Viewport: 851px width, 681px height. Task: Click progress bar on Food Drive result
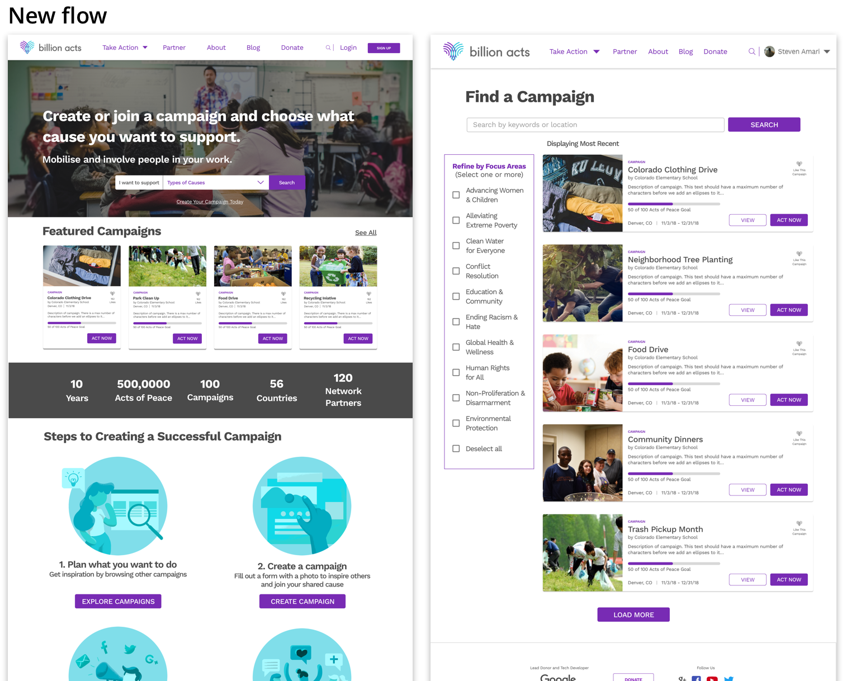tap(674, 384)
